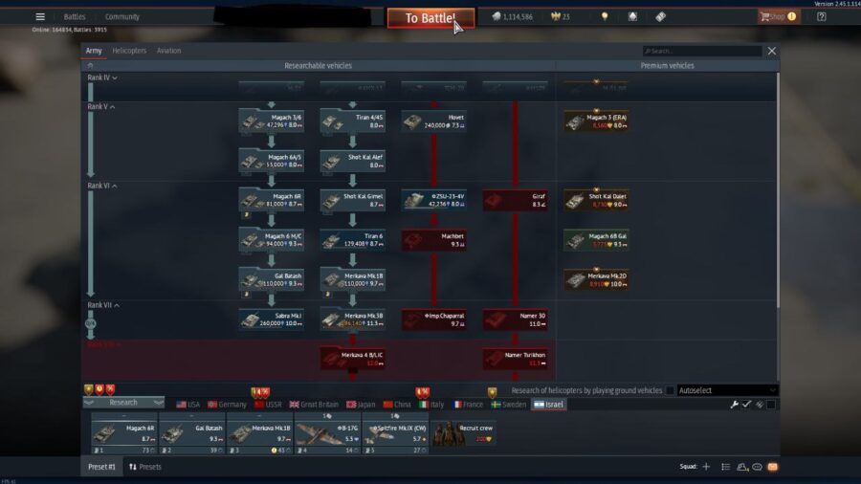Switch to the Helicopters tab
861x484 pixels.
point(129,51)
